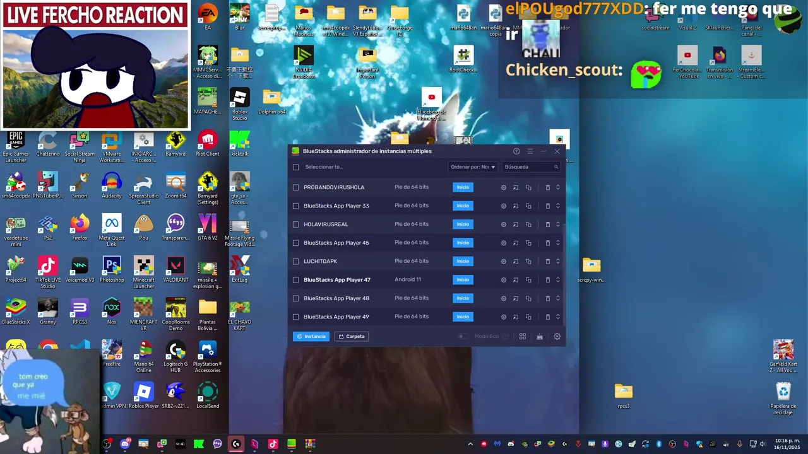Viewport: 808px width, 454px height.
Task: Open Papelera de reciclaje on desktop
Action: (783, 399)
